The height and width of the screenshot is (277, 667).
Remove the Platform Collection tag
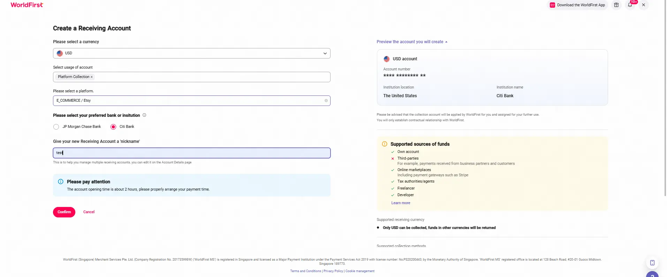pos(92,77)
